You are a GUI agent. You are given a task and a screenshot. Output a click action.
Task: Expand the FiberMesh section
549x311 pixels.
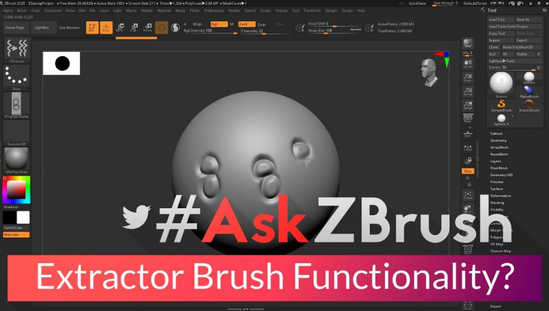499,168
